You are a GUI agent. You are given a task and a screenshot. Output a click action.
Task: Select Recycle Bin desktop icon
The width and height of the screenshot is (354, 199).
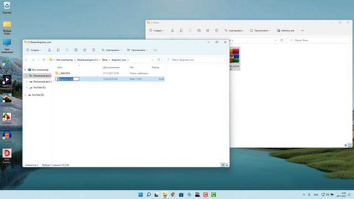(7, 7)
